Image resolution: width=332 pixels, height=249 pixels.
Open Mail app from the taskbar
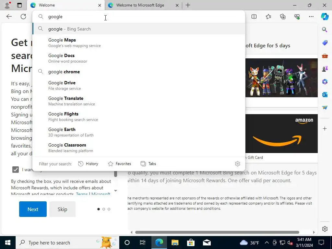pos(207,243)
